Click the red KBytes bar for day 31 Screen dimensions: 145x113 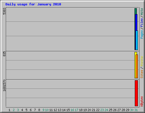pos(136,93)
